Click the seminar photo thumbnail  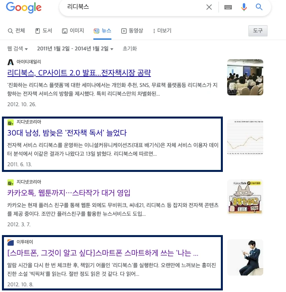tap(245, 77)
